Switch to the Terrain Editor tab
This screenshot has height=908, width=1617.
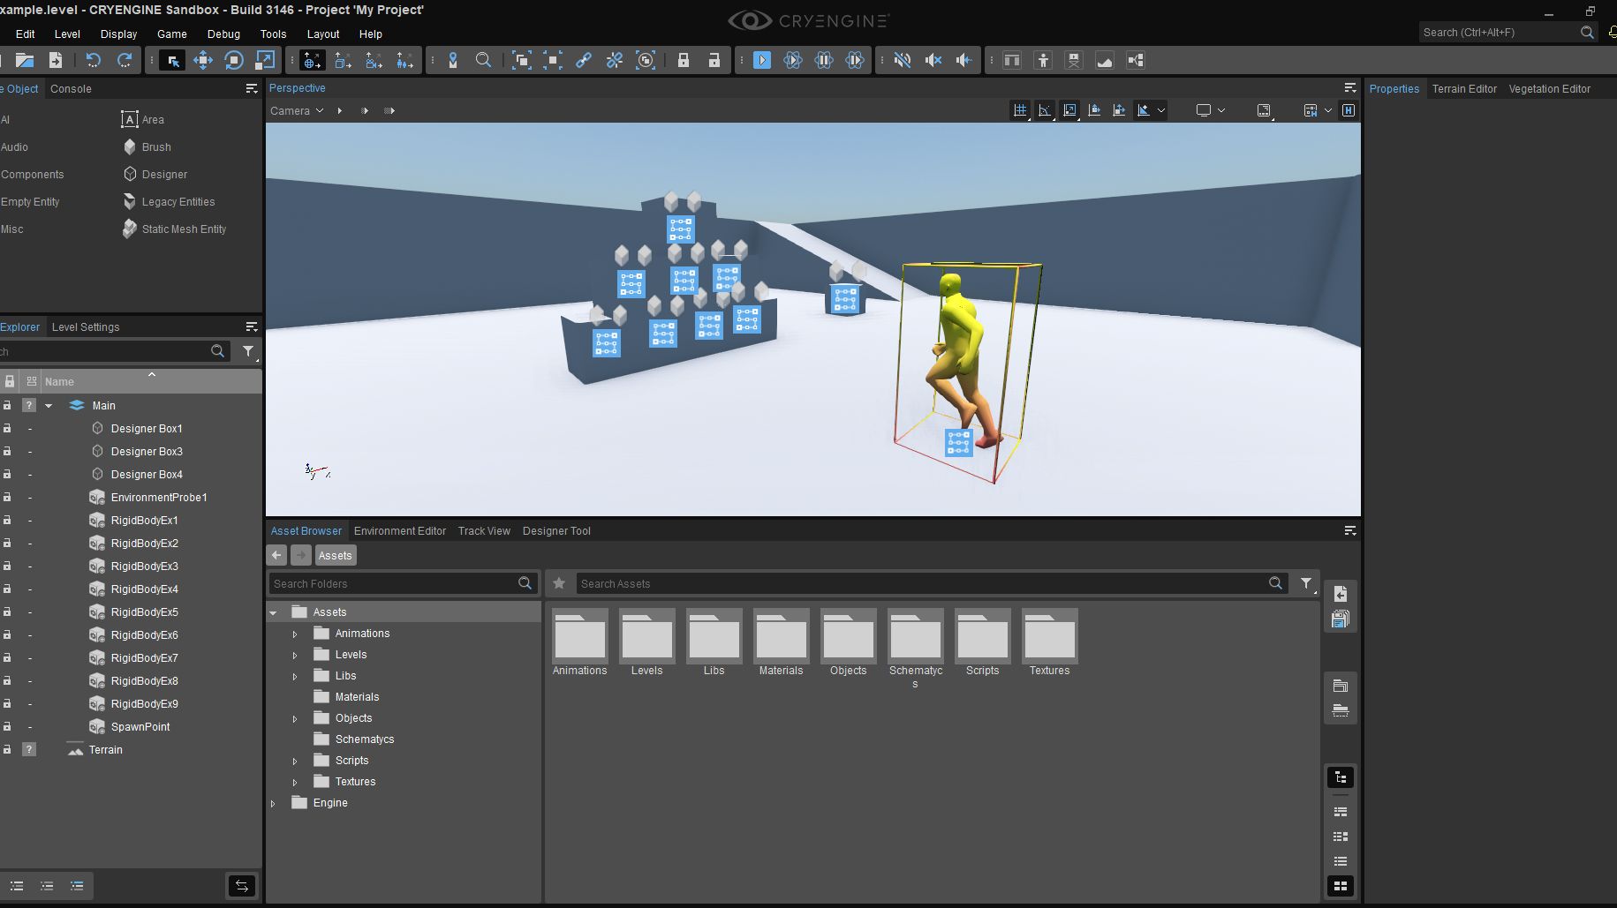click(x=1464, y=88)
